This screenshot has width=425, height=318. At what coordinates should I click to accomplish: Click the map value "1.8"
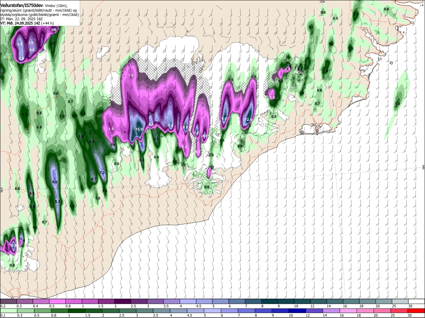(325, 71)
